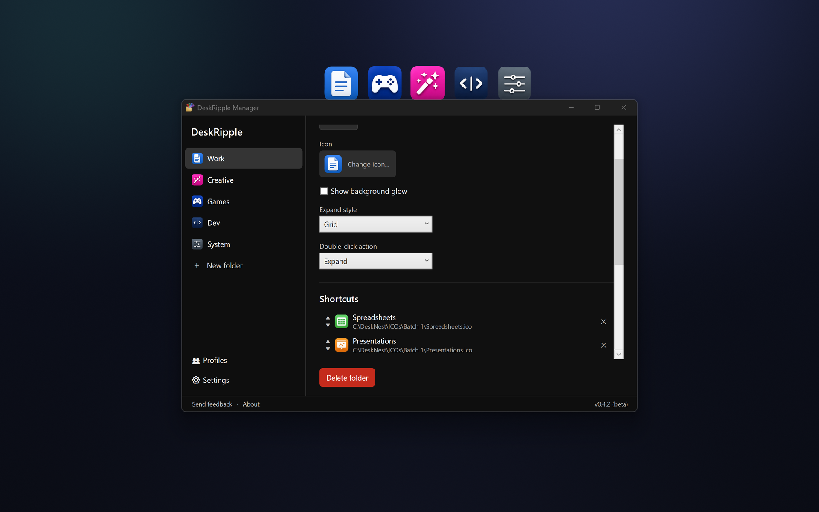Enable Show background glow checkbox

[324, 191]
